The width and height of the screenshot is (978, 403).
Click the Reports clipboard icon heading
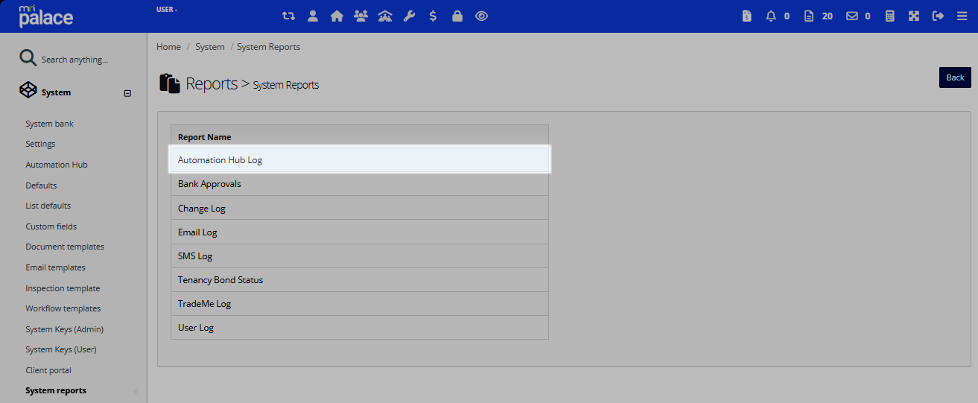(x=170, y=83)
